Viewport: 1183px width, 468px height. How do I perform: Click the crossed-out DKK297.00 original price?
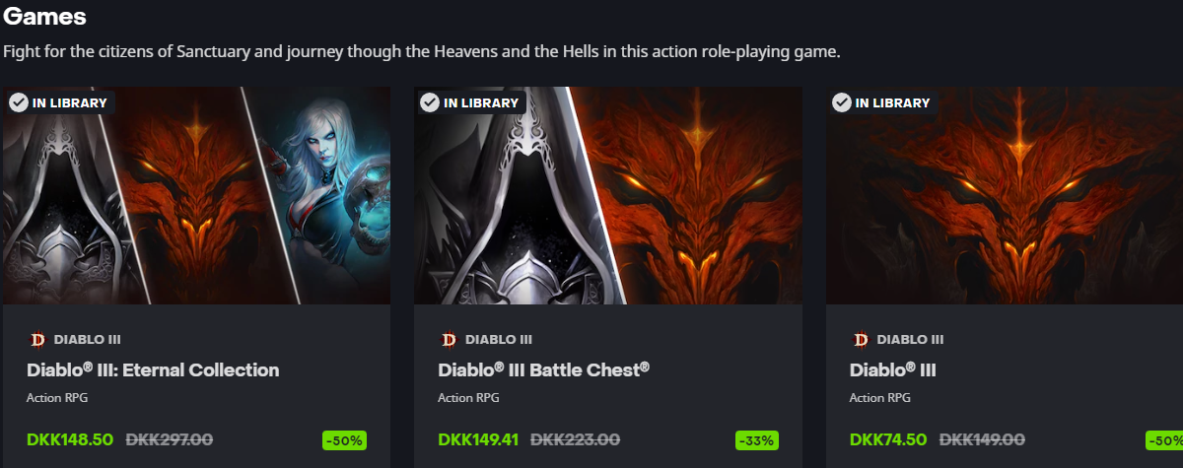(170, 439)
